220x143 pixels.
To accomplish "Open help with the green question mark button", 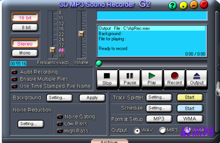I will pyautogui.click(x=173, y=5).
